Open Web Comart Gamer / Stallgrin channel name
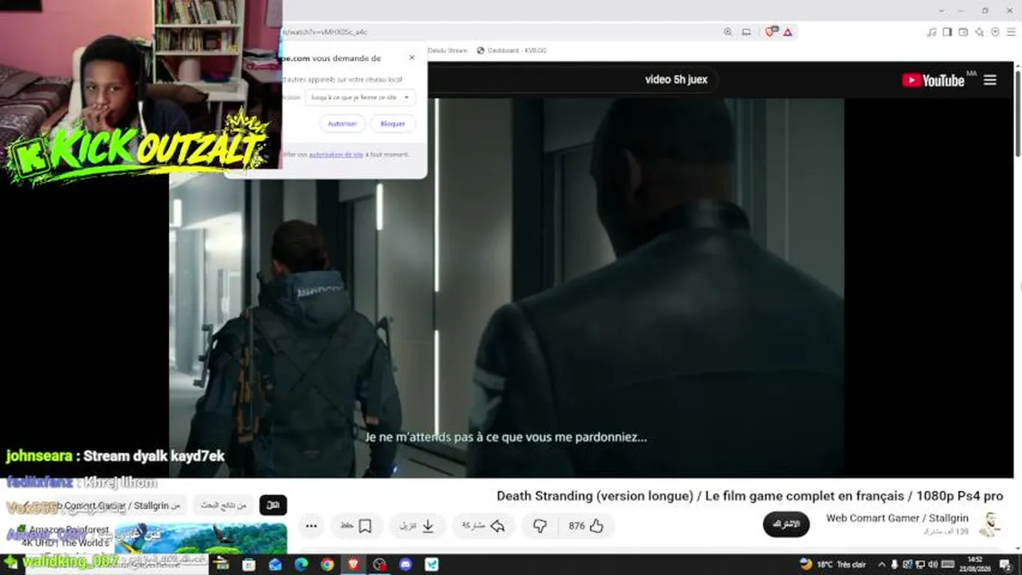Screen dimensions: 1022x575 [897, 518]
